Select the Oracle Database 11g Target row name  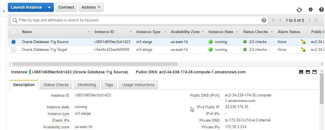(44, 50)
